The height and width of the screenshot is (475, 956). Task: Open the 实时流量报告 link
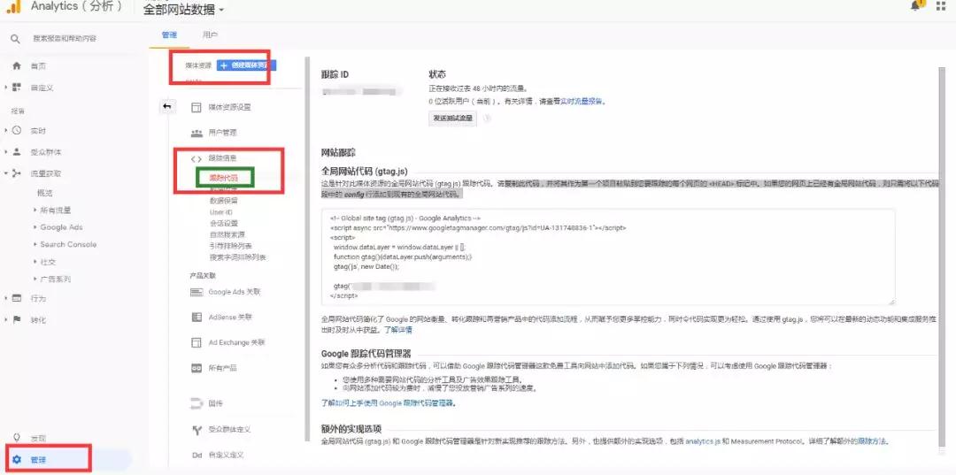pos(582,102)
